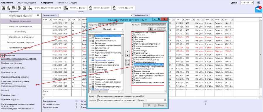Click the books icon in Управление toolbar
The image size is (263, 112).
[14, 8]
